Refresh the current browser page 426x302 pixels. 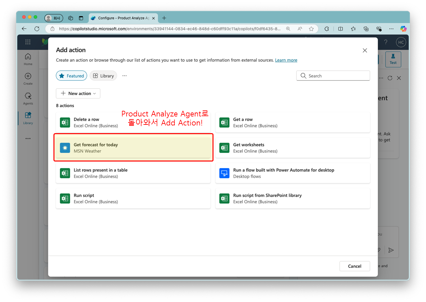point(37,29)
